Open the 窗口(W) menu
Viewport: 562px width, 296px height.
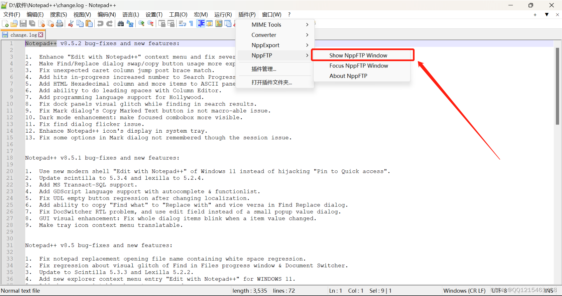click(x=272, y=14)
